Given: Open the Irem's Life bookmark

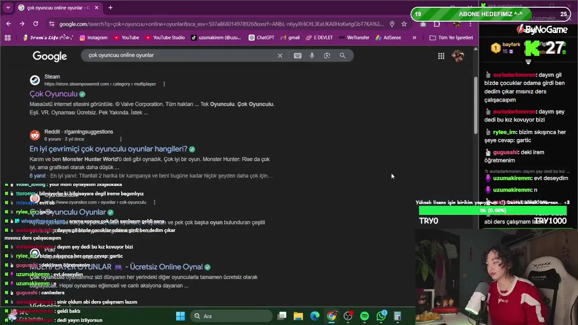Looking at the screenshot, I should [48, 37].
